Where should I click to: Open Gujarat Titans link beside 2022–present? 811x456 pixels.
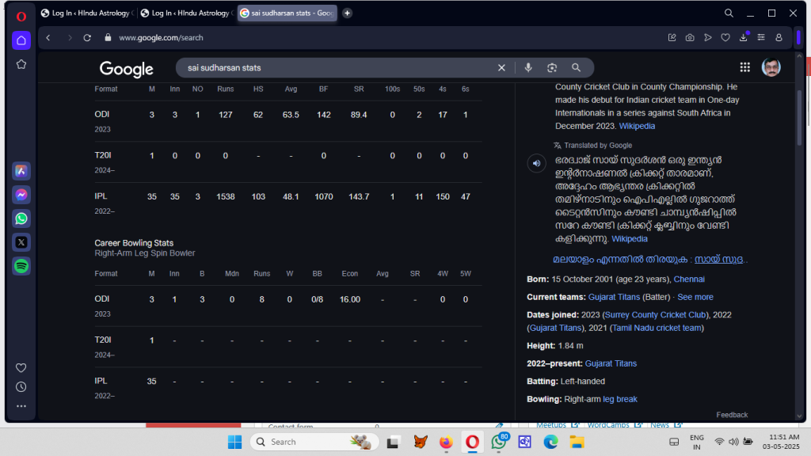[611, 363]
